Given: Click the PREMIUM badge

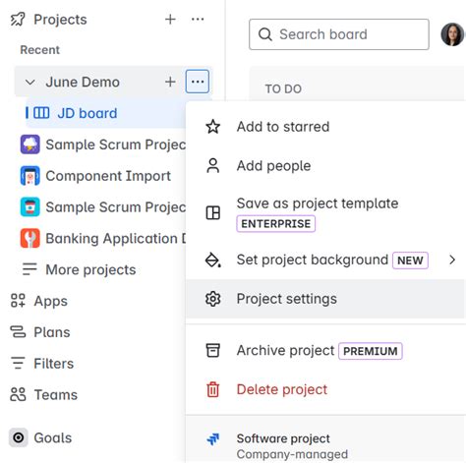Looking at the screenshot, I should pos(371,351).
